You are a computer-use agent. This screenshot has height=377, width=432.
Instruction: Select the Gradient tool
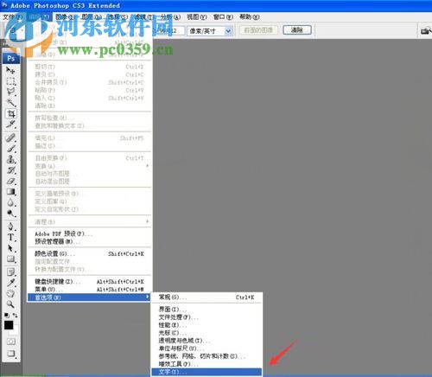click(10, 192)
